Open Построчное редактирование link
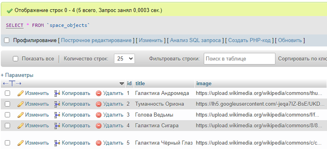Screen dimensions: 327x149 [x=96, y=40]
